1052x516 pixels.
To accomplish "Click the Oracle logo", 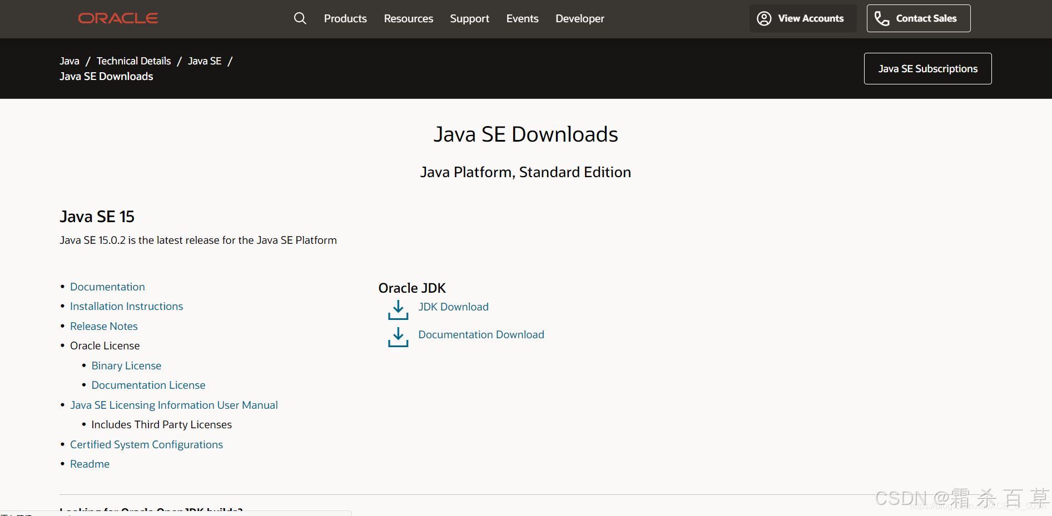I will coord(118,18).
